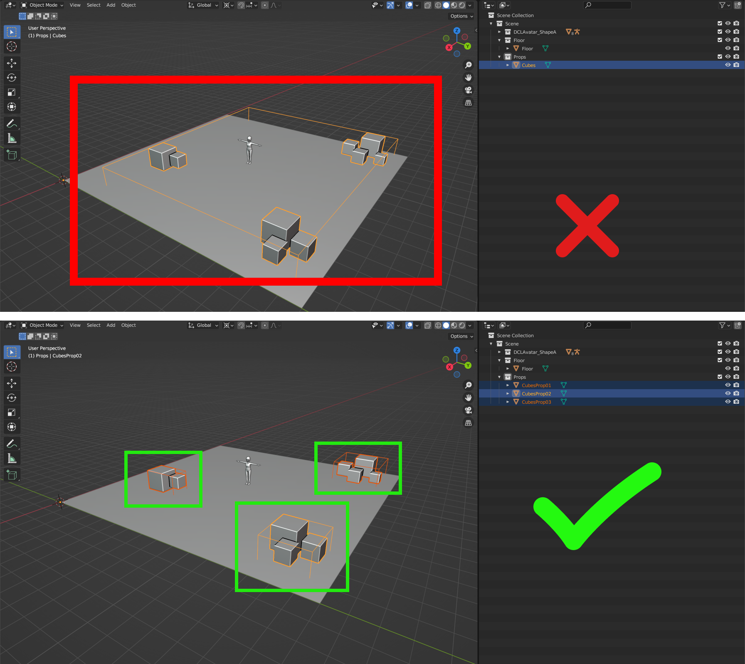
Task: Select the Annotate pencil tool in the lower viewport
Action: pyautogui.click(x=12, y=444)
